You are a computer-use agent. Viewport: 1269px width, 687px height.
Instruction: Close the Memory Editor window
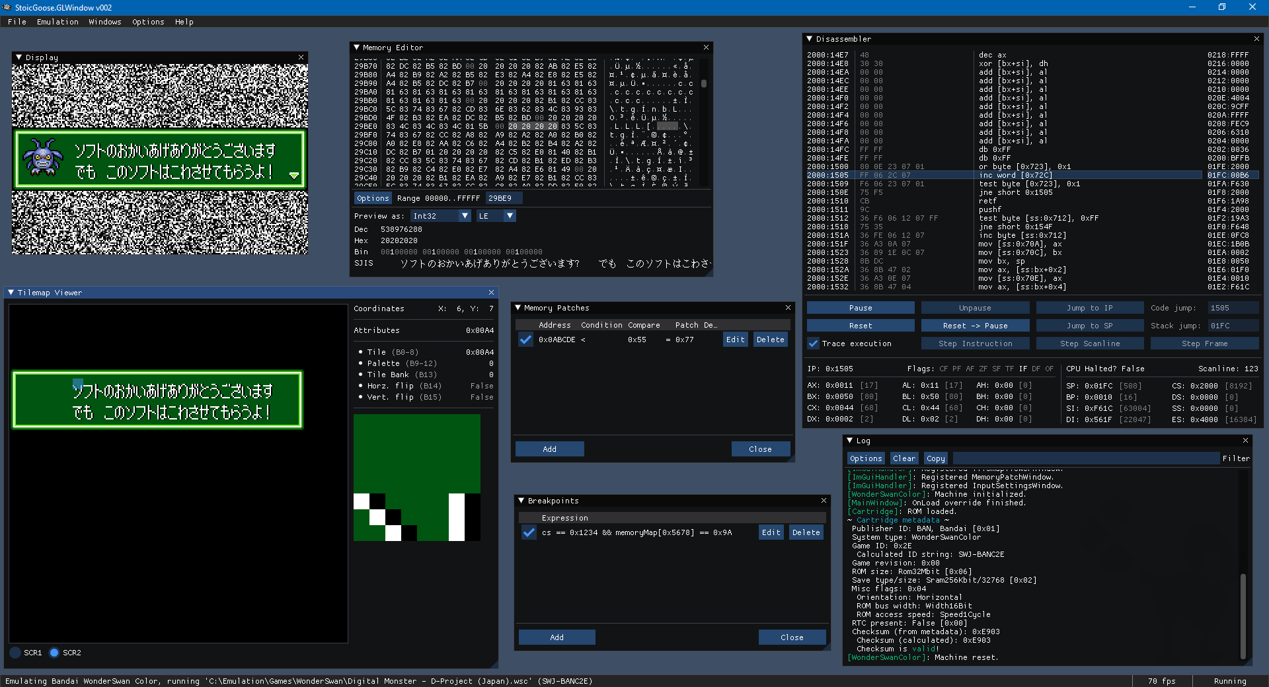[x=706, y=48]
